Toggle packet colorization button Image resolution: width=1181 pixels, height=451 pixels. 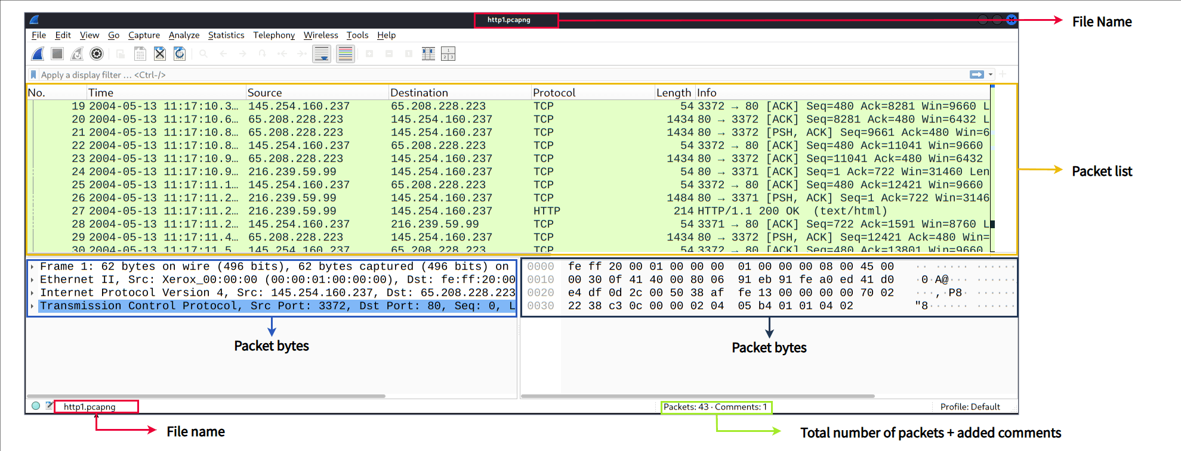pyautogui.click(x=346, y=54)
